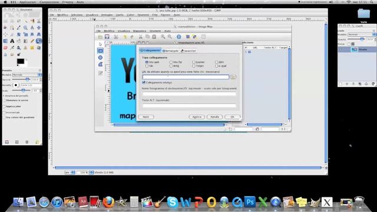This screenshot has width=377, height=212.
Task: Click the Applica button
Action: pos(197,117)
